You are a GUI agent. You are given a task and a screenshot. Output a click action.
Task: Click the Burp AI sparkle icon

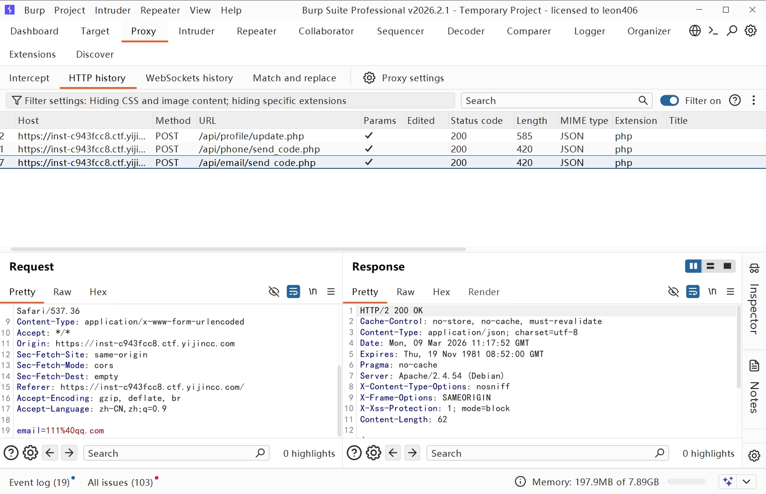tap(727, 481)
